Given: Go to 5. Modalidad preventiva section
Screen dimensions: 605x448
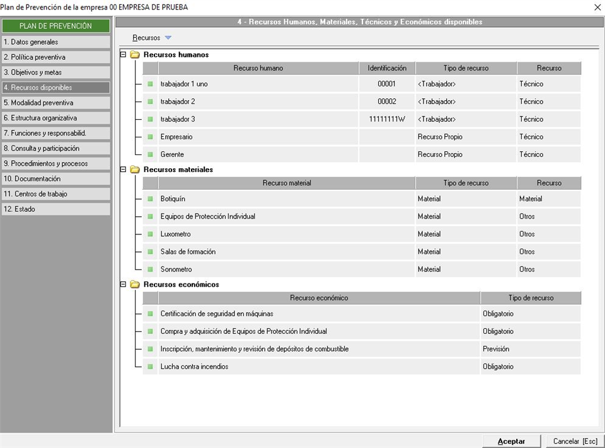Looking at the screenshot, I should [x=55, y=103].
